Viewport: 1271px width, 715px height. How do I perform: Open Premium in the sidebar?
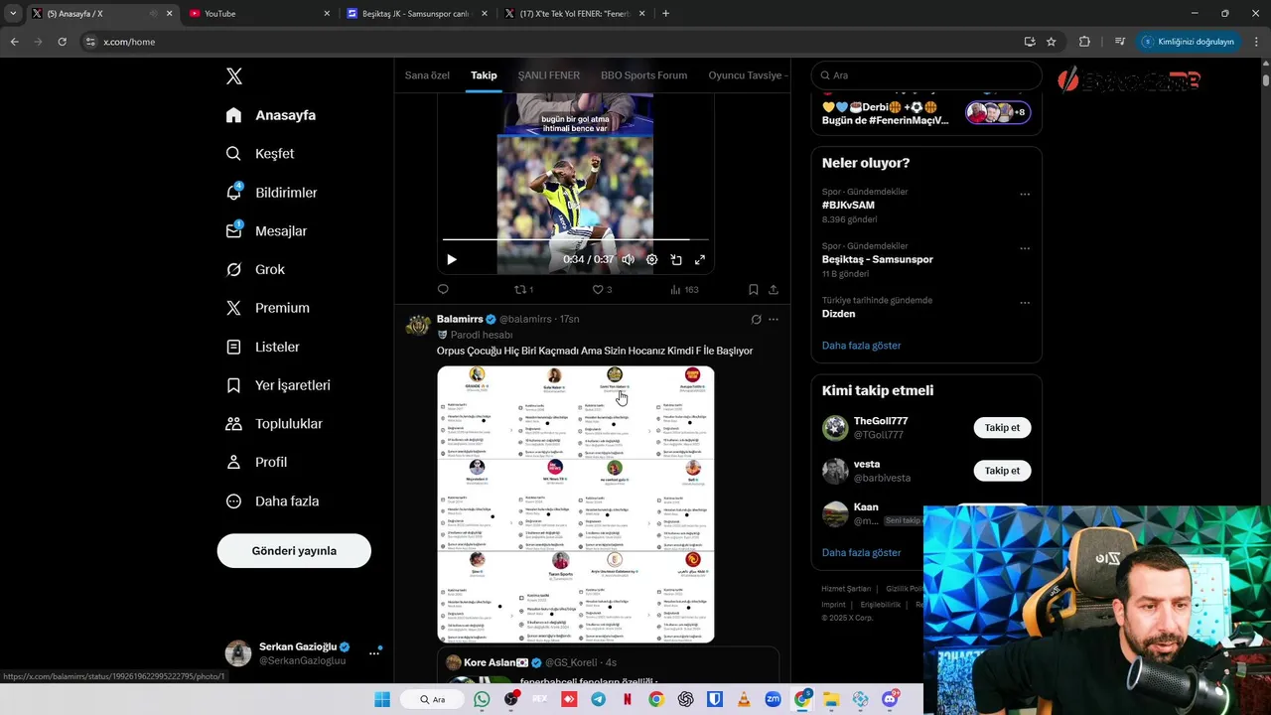click(267, 308)
